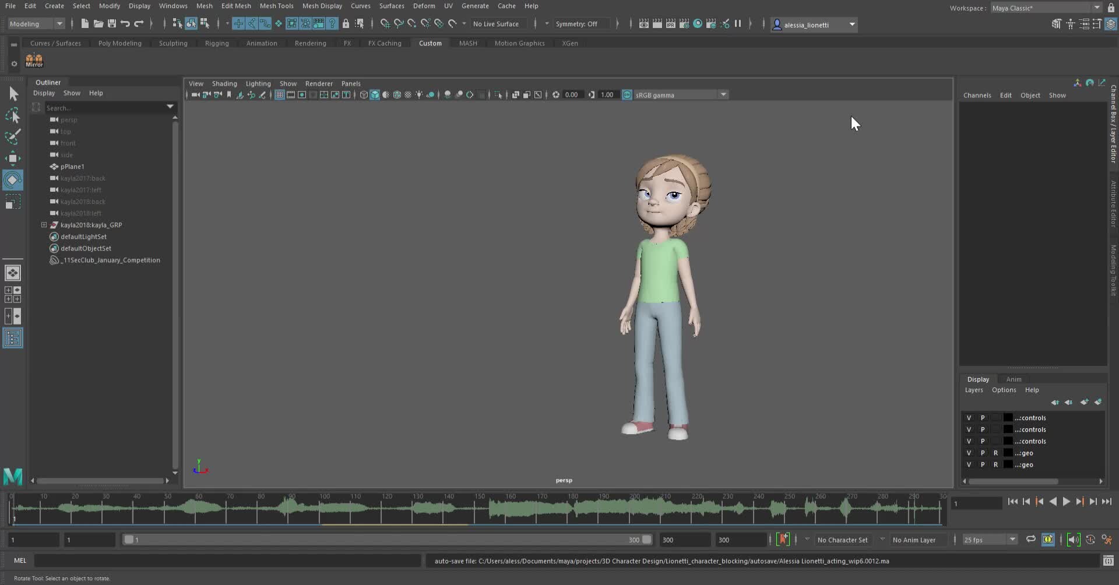Click the color swatch of the geo layer
1119x585 pixels.
(x=1007, y=453)
